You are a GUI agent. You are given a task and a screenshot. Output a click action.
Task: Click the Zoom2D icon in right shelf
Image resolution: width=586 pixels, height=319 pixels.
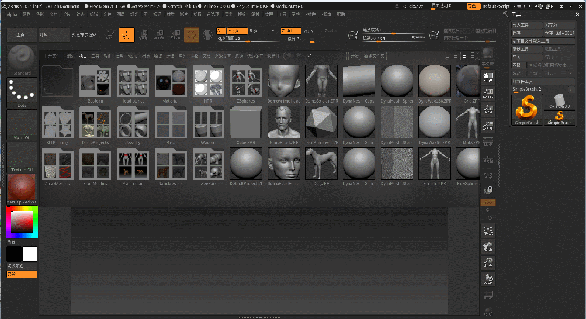488,93
